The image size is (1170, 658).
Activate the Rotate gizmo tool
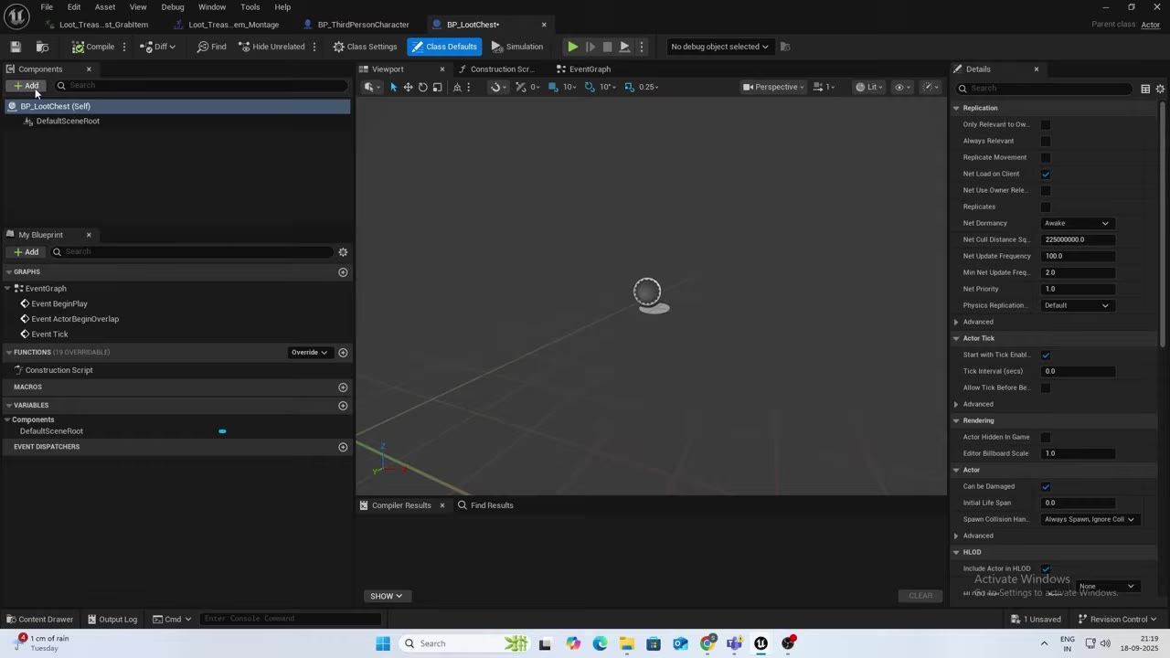[x=422, y=87]
